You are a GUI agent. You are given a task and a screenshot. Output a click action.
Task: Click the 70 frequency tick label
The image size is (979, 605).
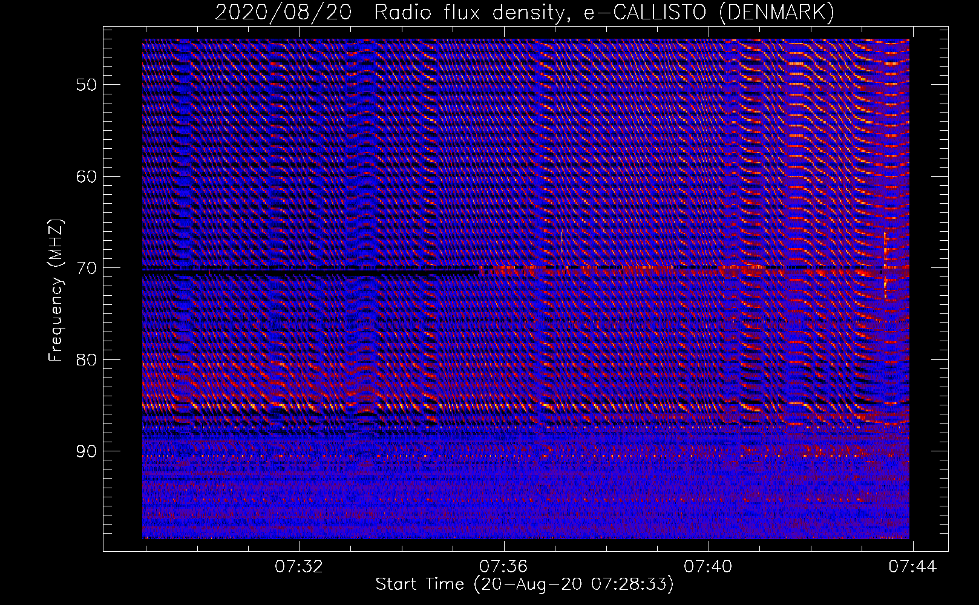[87, 268]
